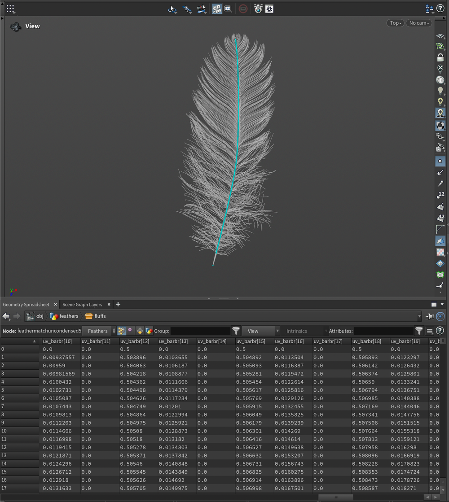Screen dimensions: 449x502
Task: Click the frame selection magnifier icon
Action: click(x=228, y=9)
